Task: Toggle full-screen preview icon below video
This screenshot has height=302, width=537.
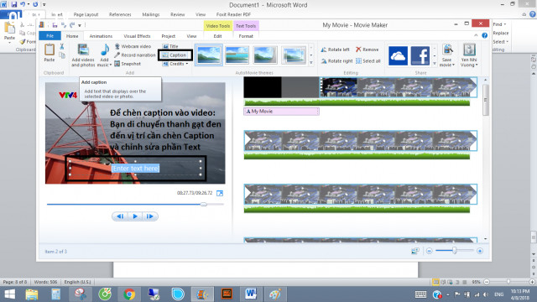Action: tap(220, 193)
